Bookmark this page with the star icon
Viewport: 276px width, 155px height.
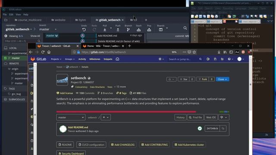tap(194, 52)
